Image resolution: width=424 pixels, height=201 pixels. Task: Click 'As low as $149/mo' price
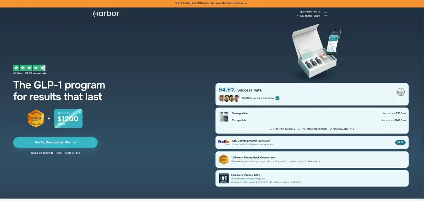pos(394,120)
